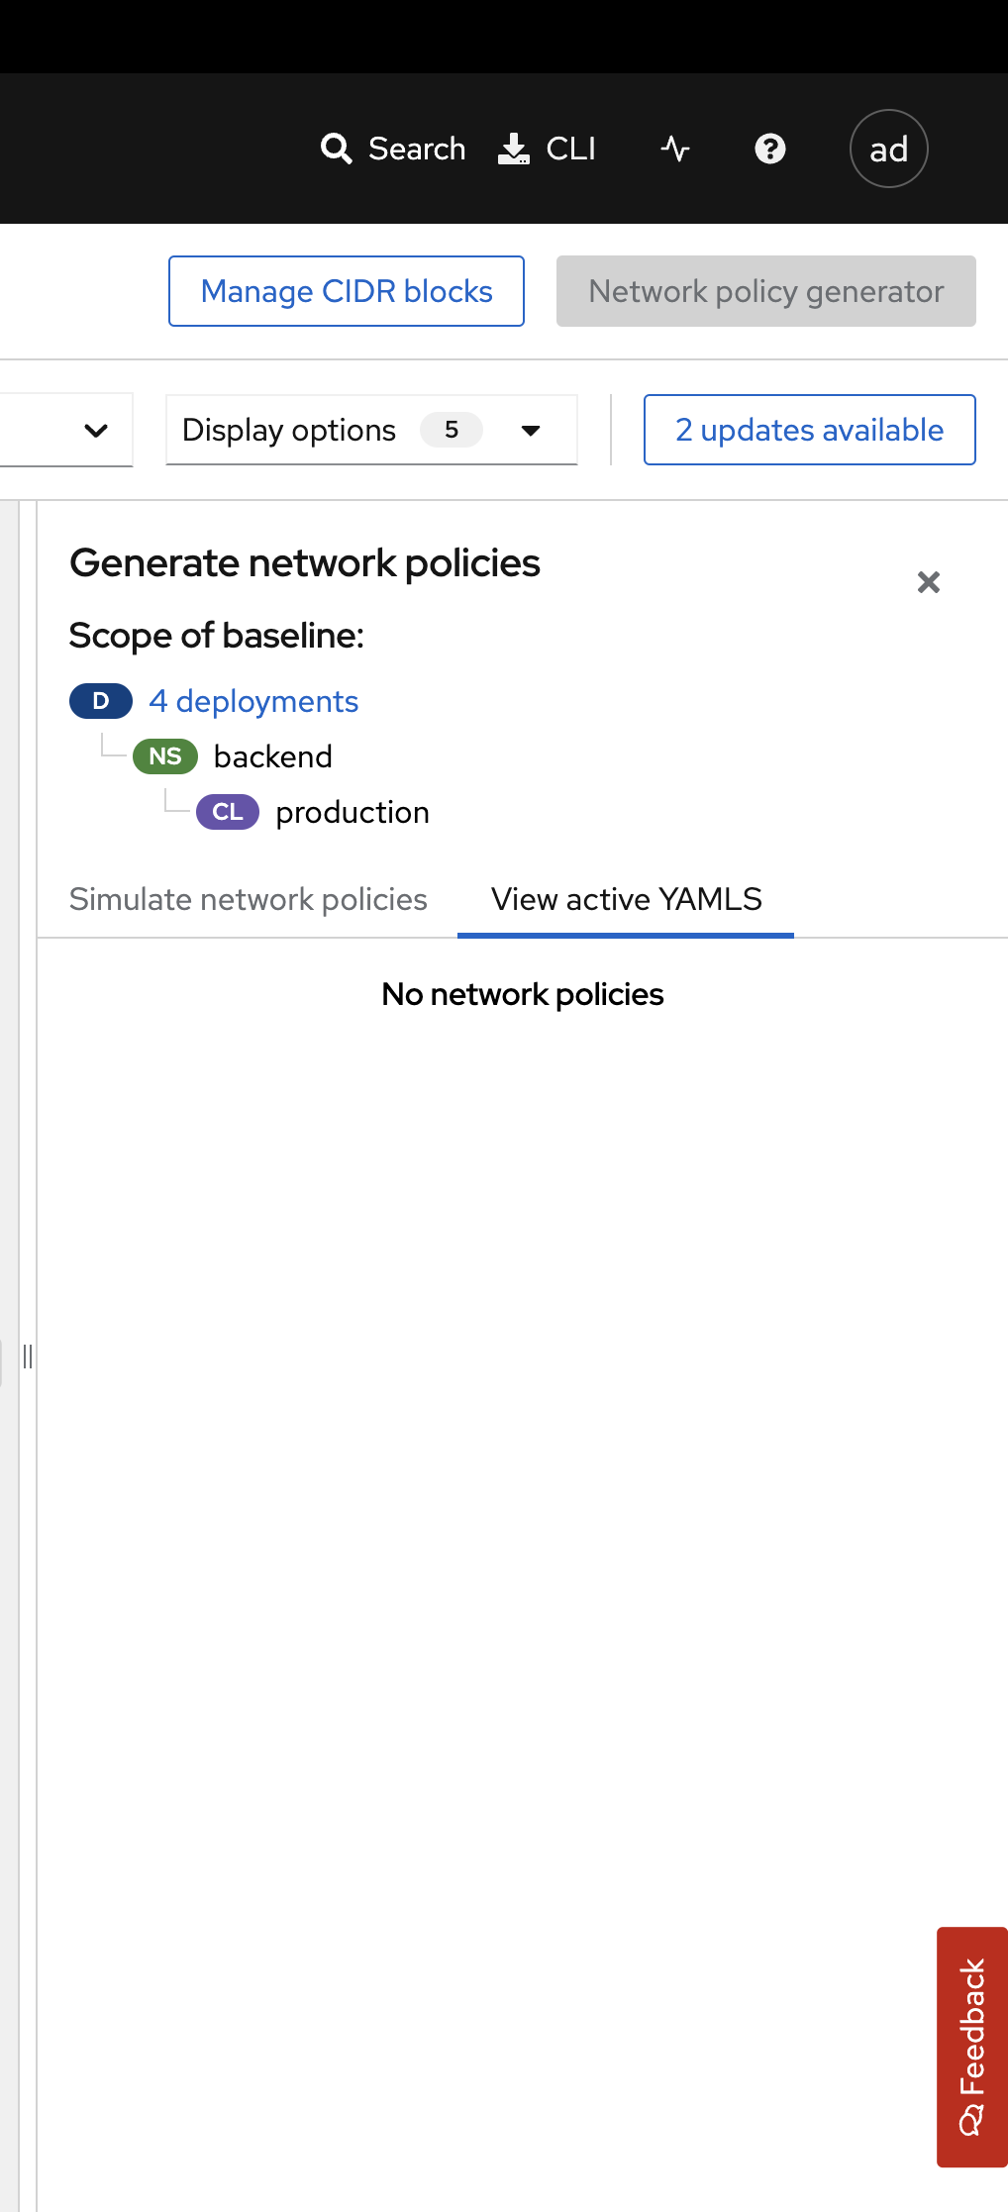The width and height of the screenshot is (1008, 2212).
Task: Click the Search magnifier icon
Action: (337, 149)
